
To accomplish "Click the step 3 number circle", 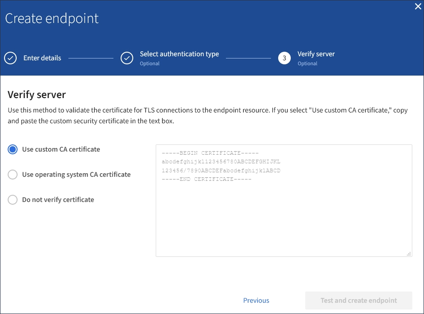I will pos(284,58).
